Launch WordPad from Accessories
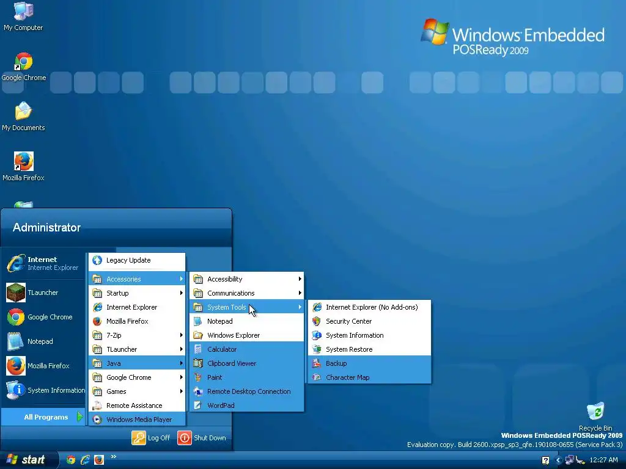The image size is (626, 469). click(247, 405)
